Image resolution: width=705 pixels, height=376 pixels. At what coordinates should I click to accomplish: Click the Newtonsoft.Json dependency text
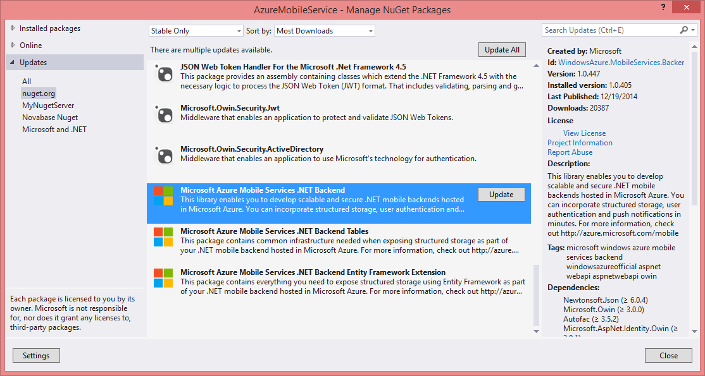point(606,300)
